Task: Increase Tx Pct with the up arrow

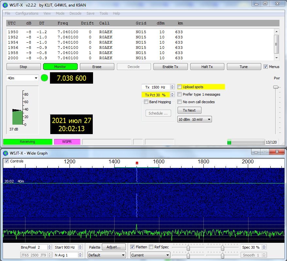Action: tap(172, 94)
